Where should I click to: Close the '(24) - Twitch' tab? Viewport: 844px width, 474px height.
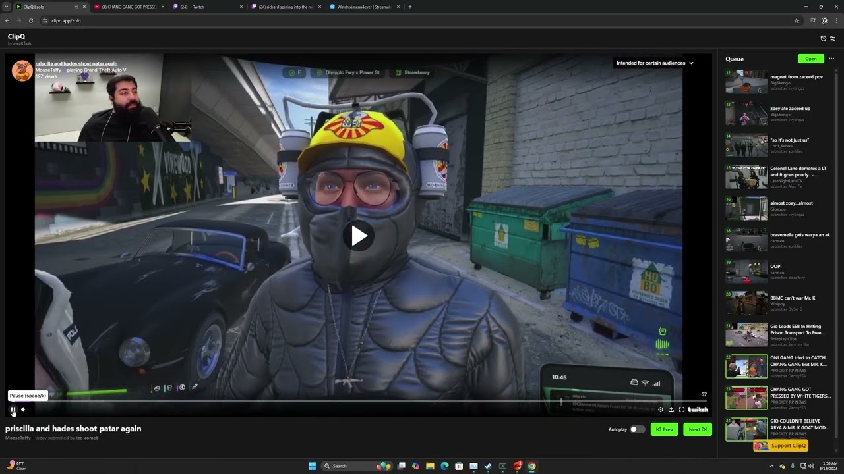241,7
